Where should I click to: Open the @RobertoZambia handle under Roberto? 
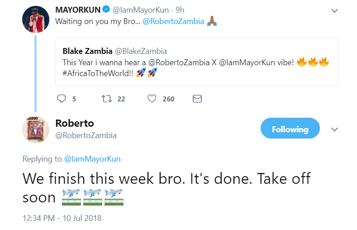click(86, 135)
